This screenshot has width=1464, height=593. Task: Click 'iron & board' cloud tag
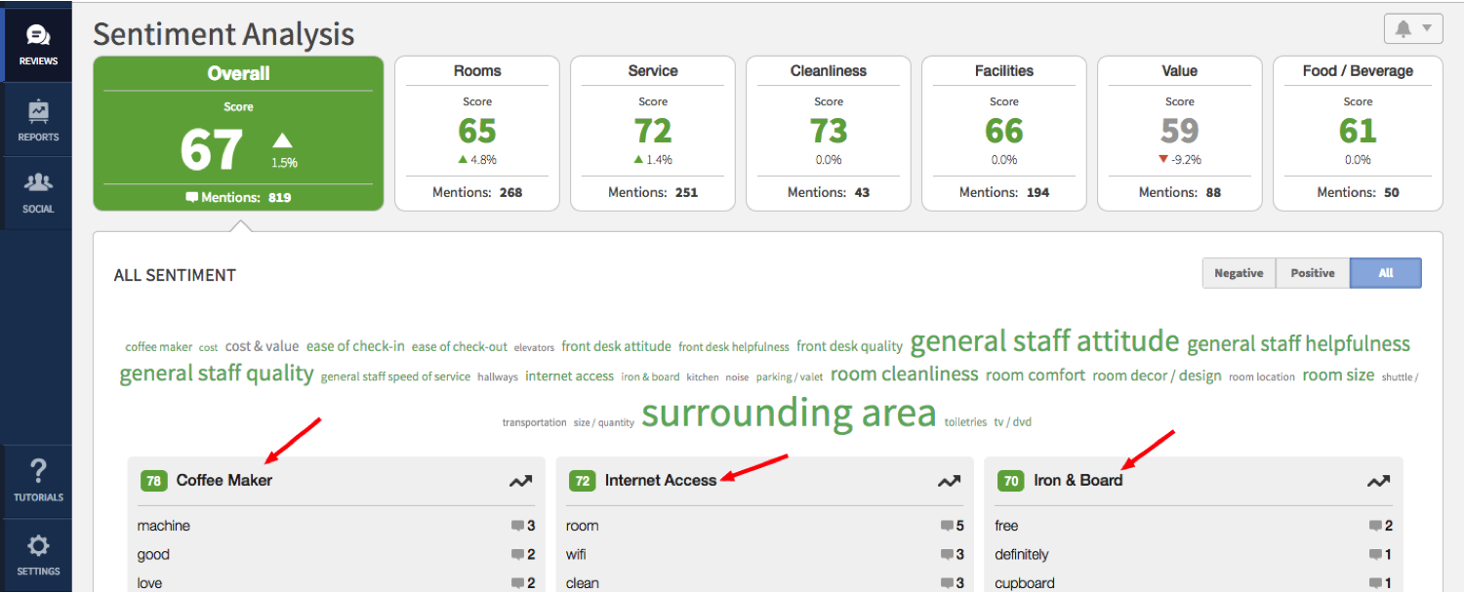coord(650,377)
